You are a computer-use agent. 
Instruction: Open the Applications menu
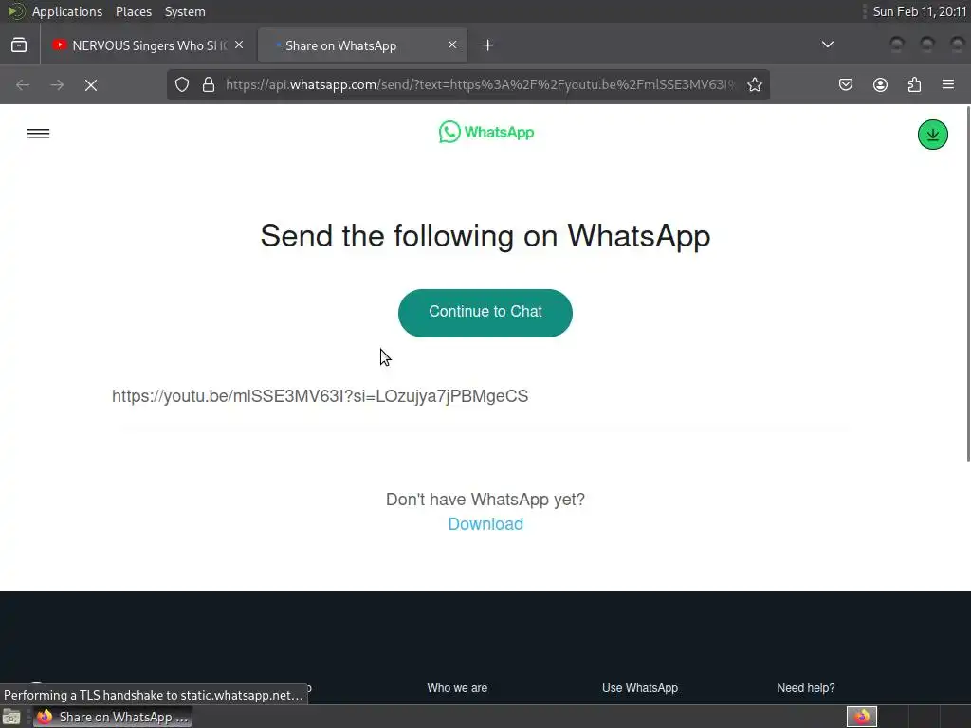tap(67, 11)
